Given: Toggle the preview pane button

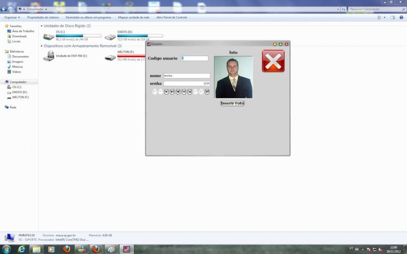Looking at the screenshot, I should [393, 17].
